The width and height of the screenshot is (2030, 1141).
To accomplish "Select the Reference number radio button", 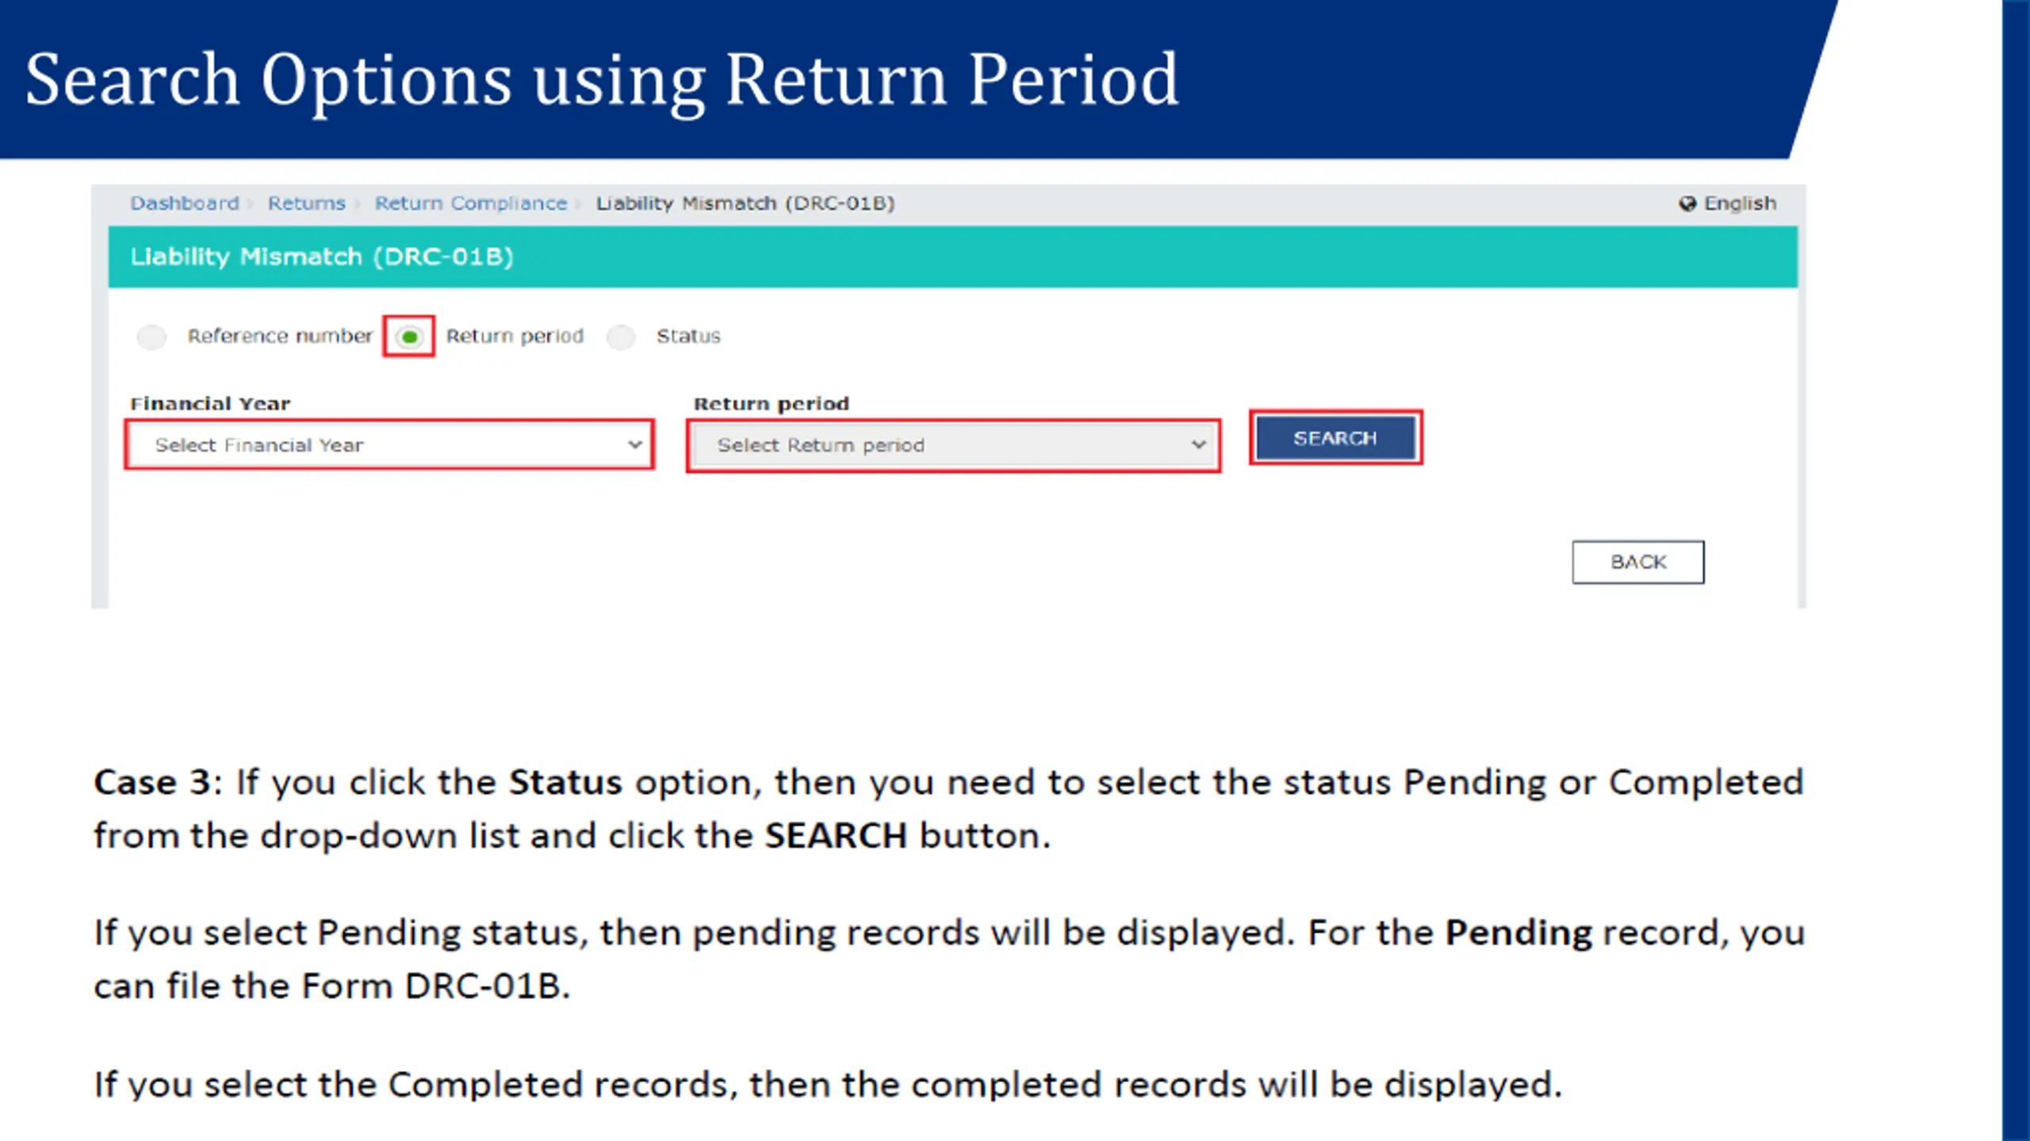I will click(x=151, y=337).
